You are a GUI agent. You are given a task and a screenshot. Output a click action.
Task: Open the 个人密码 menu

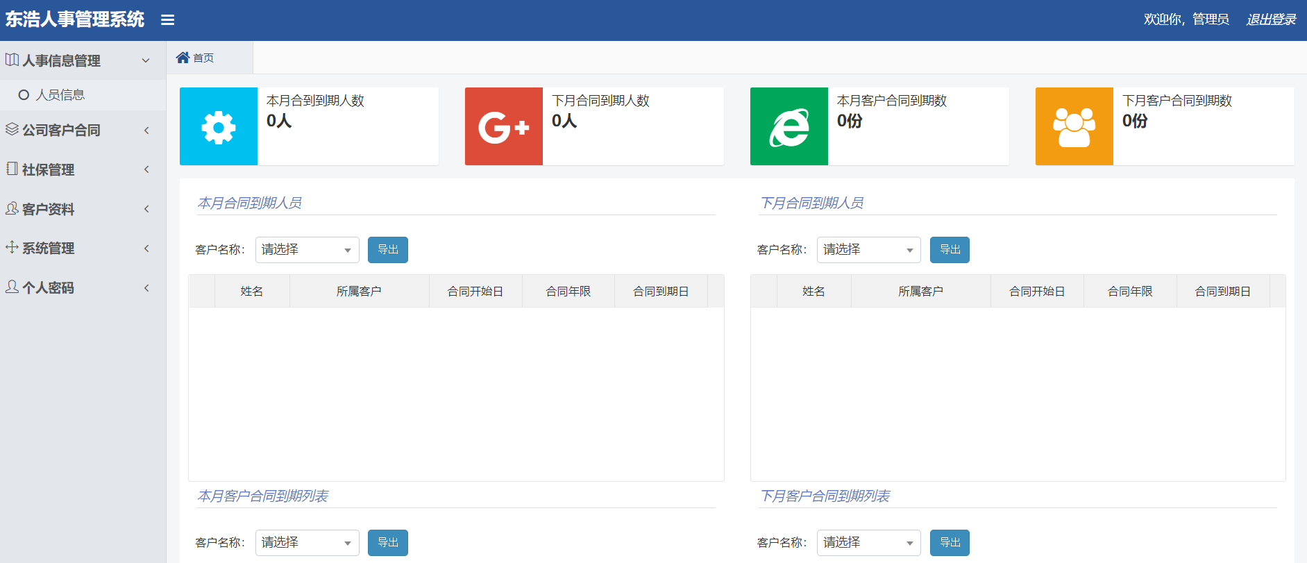[83, 287]
